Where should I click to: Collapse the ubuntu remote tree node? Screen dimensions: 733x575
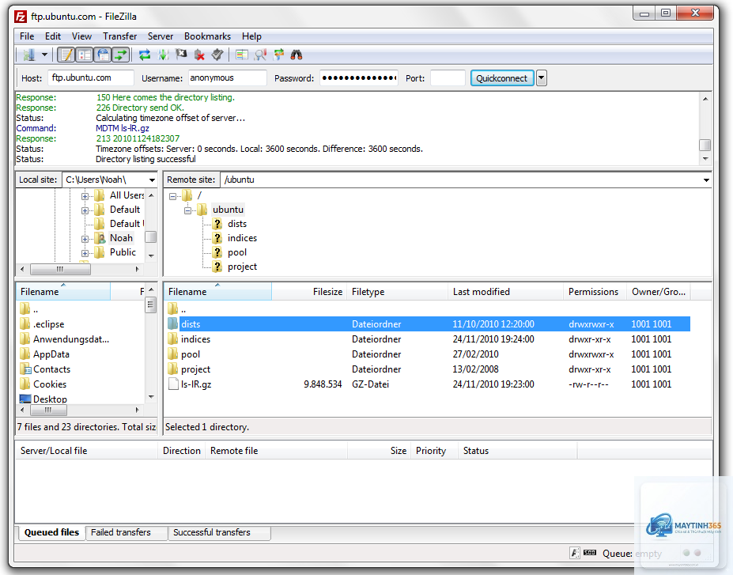187,210
